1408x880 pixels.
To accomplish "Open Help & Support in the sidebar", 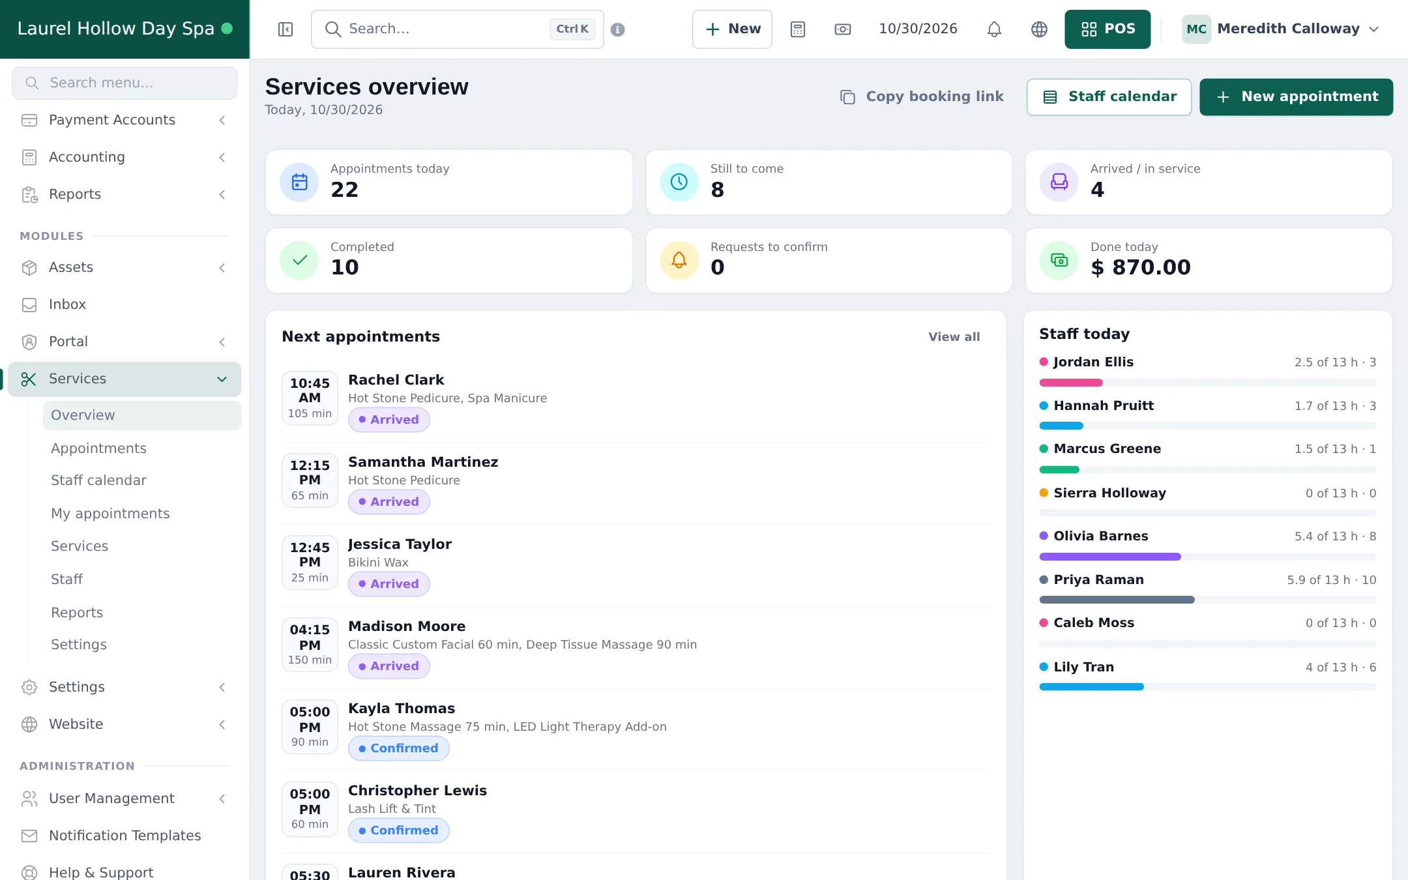I will pos(125,872).
